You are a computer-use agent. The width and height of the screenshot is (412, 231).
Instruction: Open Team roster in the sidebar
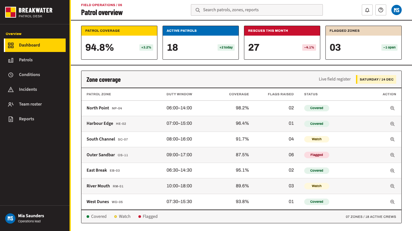[35, 104]
